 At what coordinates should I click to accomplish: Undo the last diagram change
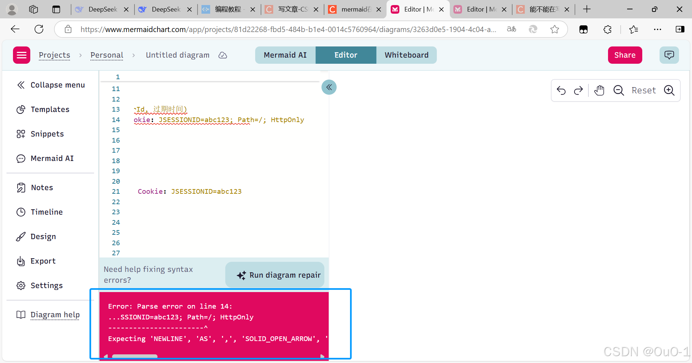point(561,90)
